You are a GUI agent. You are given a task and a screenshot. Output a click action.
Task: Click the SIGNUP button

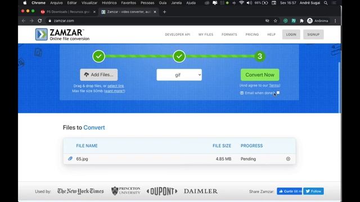coord(313,34)
